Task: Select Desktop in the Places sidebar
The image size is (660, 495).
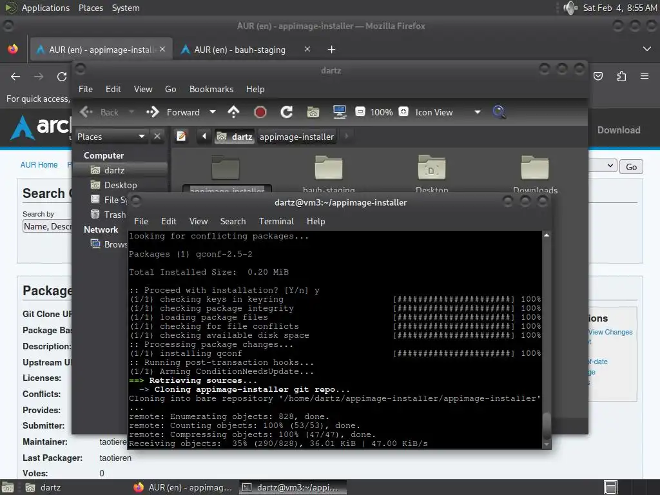Action: tap(121, 185)
